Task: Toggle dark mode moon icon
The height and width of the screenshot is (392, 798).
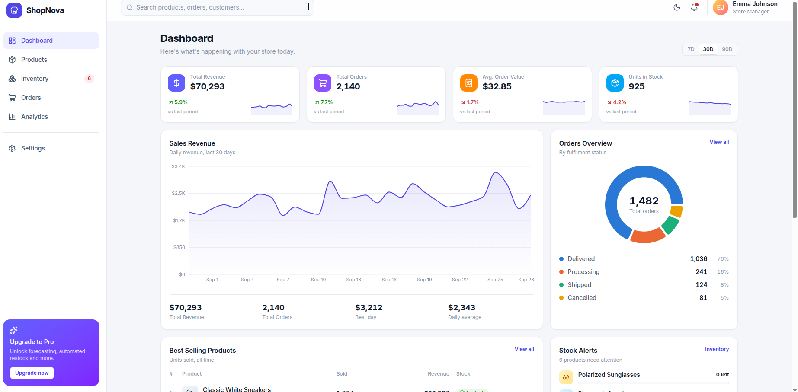Action: pos(677,7)
